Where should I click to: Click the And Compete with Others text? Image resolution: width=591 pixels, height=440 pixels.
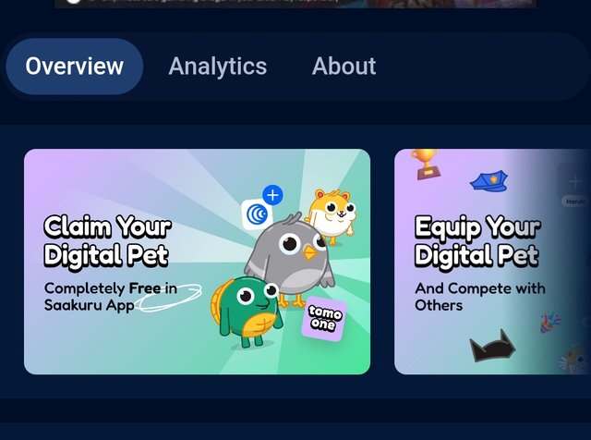[480, 297]
